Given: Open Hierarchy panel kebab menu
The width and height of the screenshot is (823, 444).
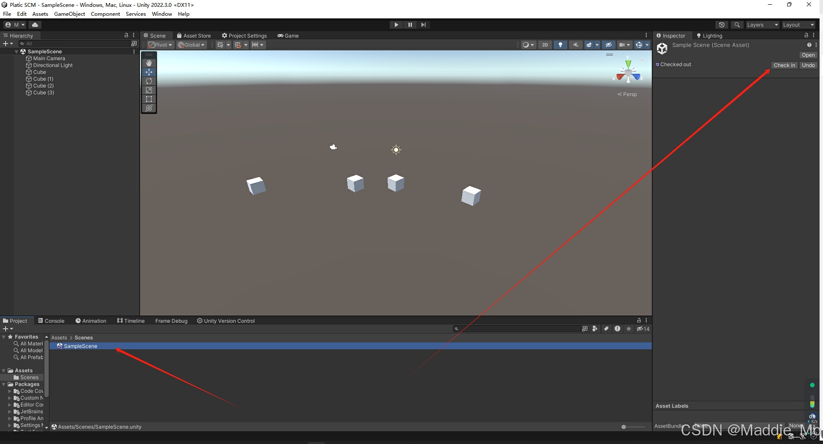Looking at the screenshot, I should pos(134,35).
